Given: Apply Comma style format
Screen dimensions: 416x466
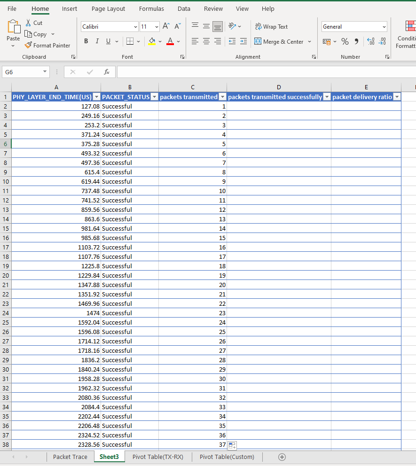Looking at the screenshot, I should click(356, 41).
